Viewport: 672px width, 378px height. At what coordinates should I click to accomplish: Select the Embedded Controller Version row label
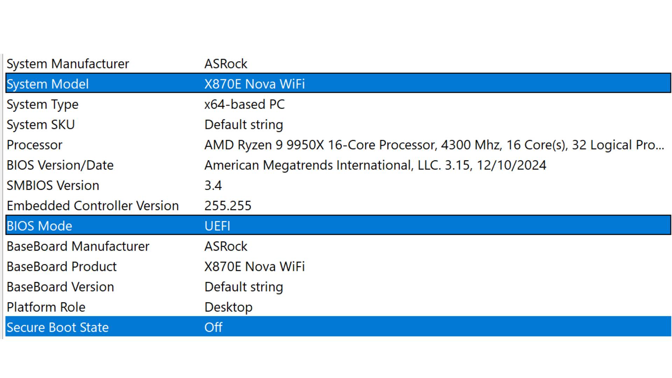coord(93,206)
